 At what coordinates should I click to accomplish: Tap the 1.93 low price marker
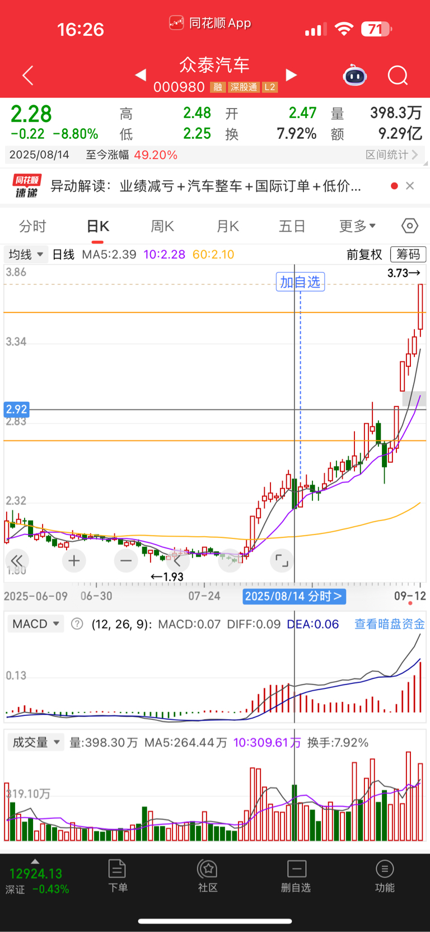pyautogui.click(x=167, y=577)
